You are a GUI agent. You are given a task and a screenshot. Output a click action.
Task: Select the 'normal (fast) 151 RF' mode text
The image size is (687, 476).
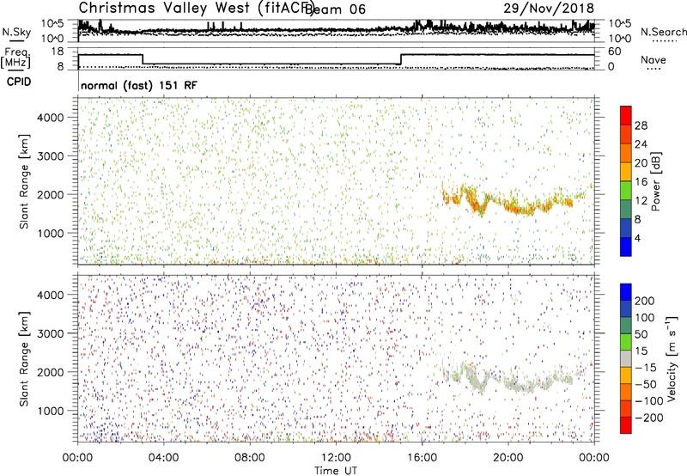139,85
